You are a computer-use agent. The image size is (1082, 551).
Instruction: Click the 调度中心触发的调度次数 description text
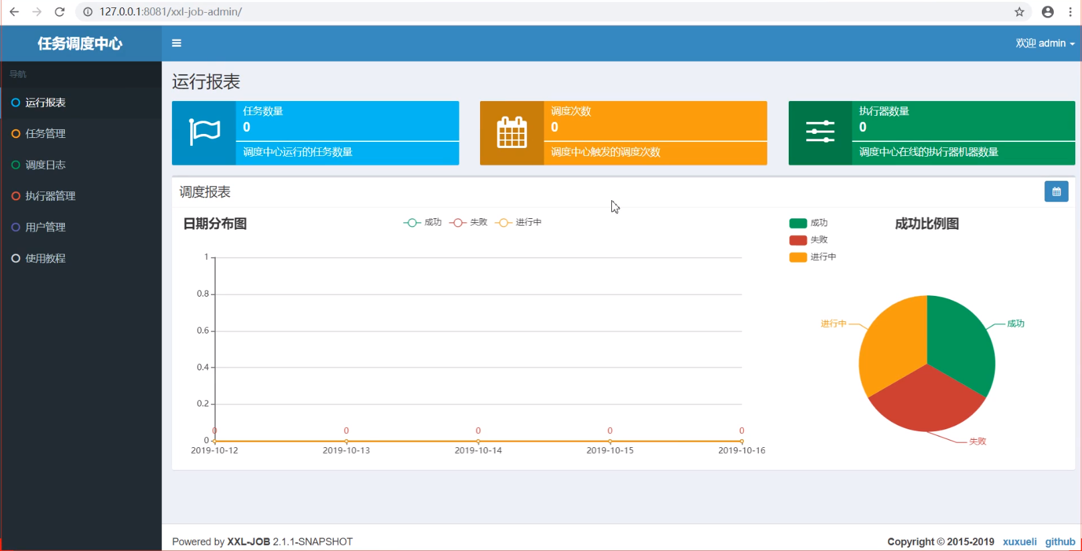tap(605, 152)
